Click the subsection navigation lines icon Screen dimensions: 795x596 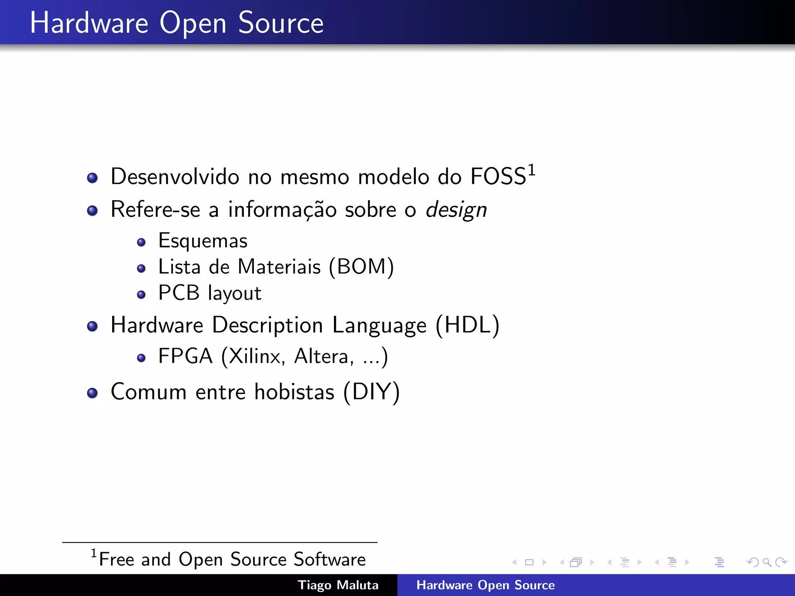(625, 562)
